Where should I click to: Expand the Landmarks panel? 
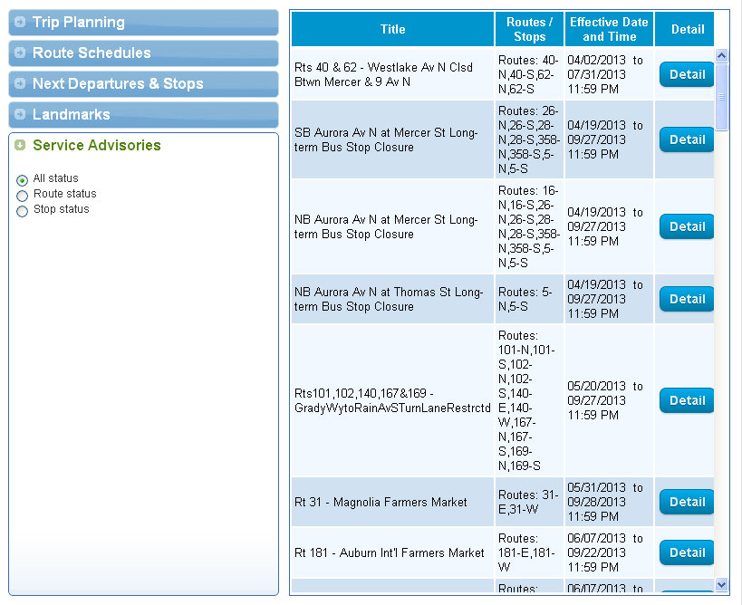point(143,114)
